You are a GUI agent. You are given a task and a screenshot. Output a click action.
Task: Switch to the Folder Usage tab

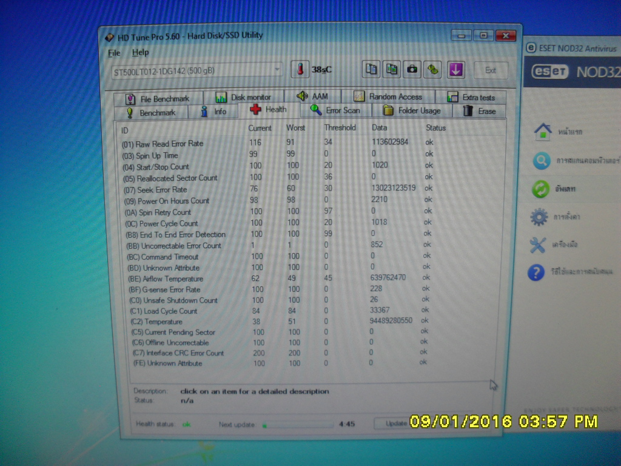[412, 110]
